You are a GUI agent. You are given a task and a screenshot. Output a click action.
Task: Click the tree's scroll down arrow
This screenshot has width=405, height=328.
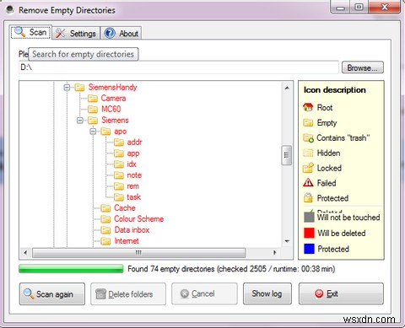tap(287, 241)
